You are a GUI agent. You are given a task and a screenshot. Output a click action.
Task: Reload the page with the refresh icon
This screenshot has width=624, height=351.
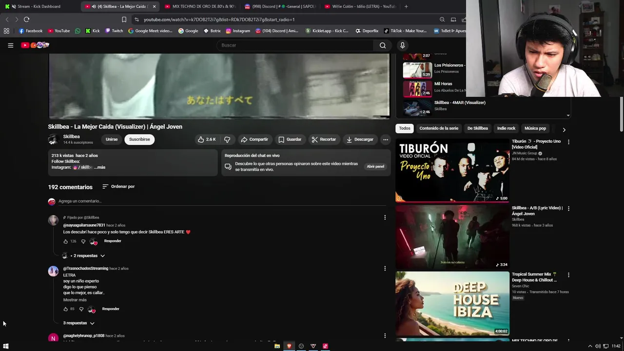point(26,19)
